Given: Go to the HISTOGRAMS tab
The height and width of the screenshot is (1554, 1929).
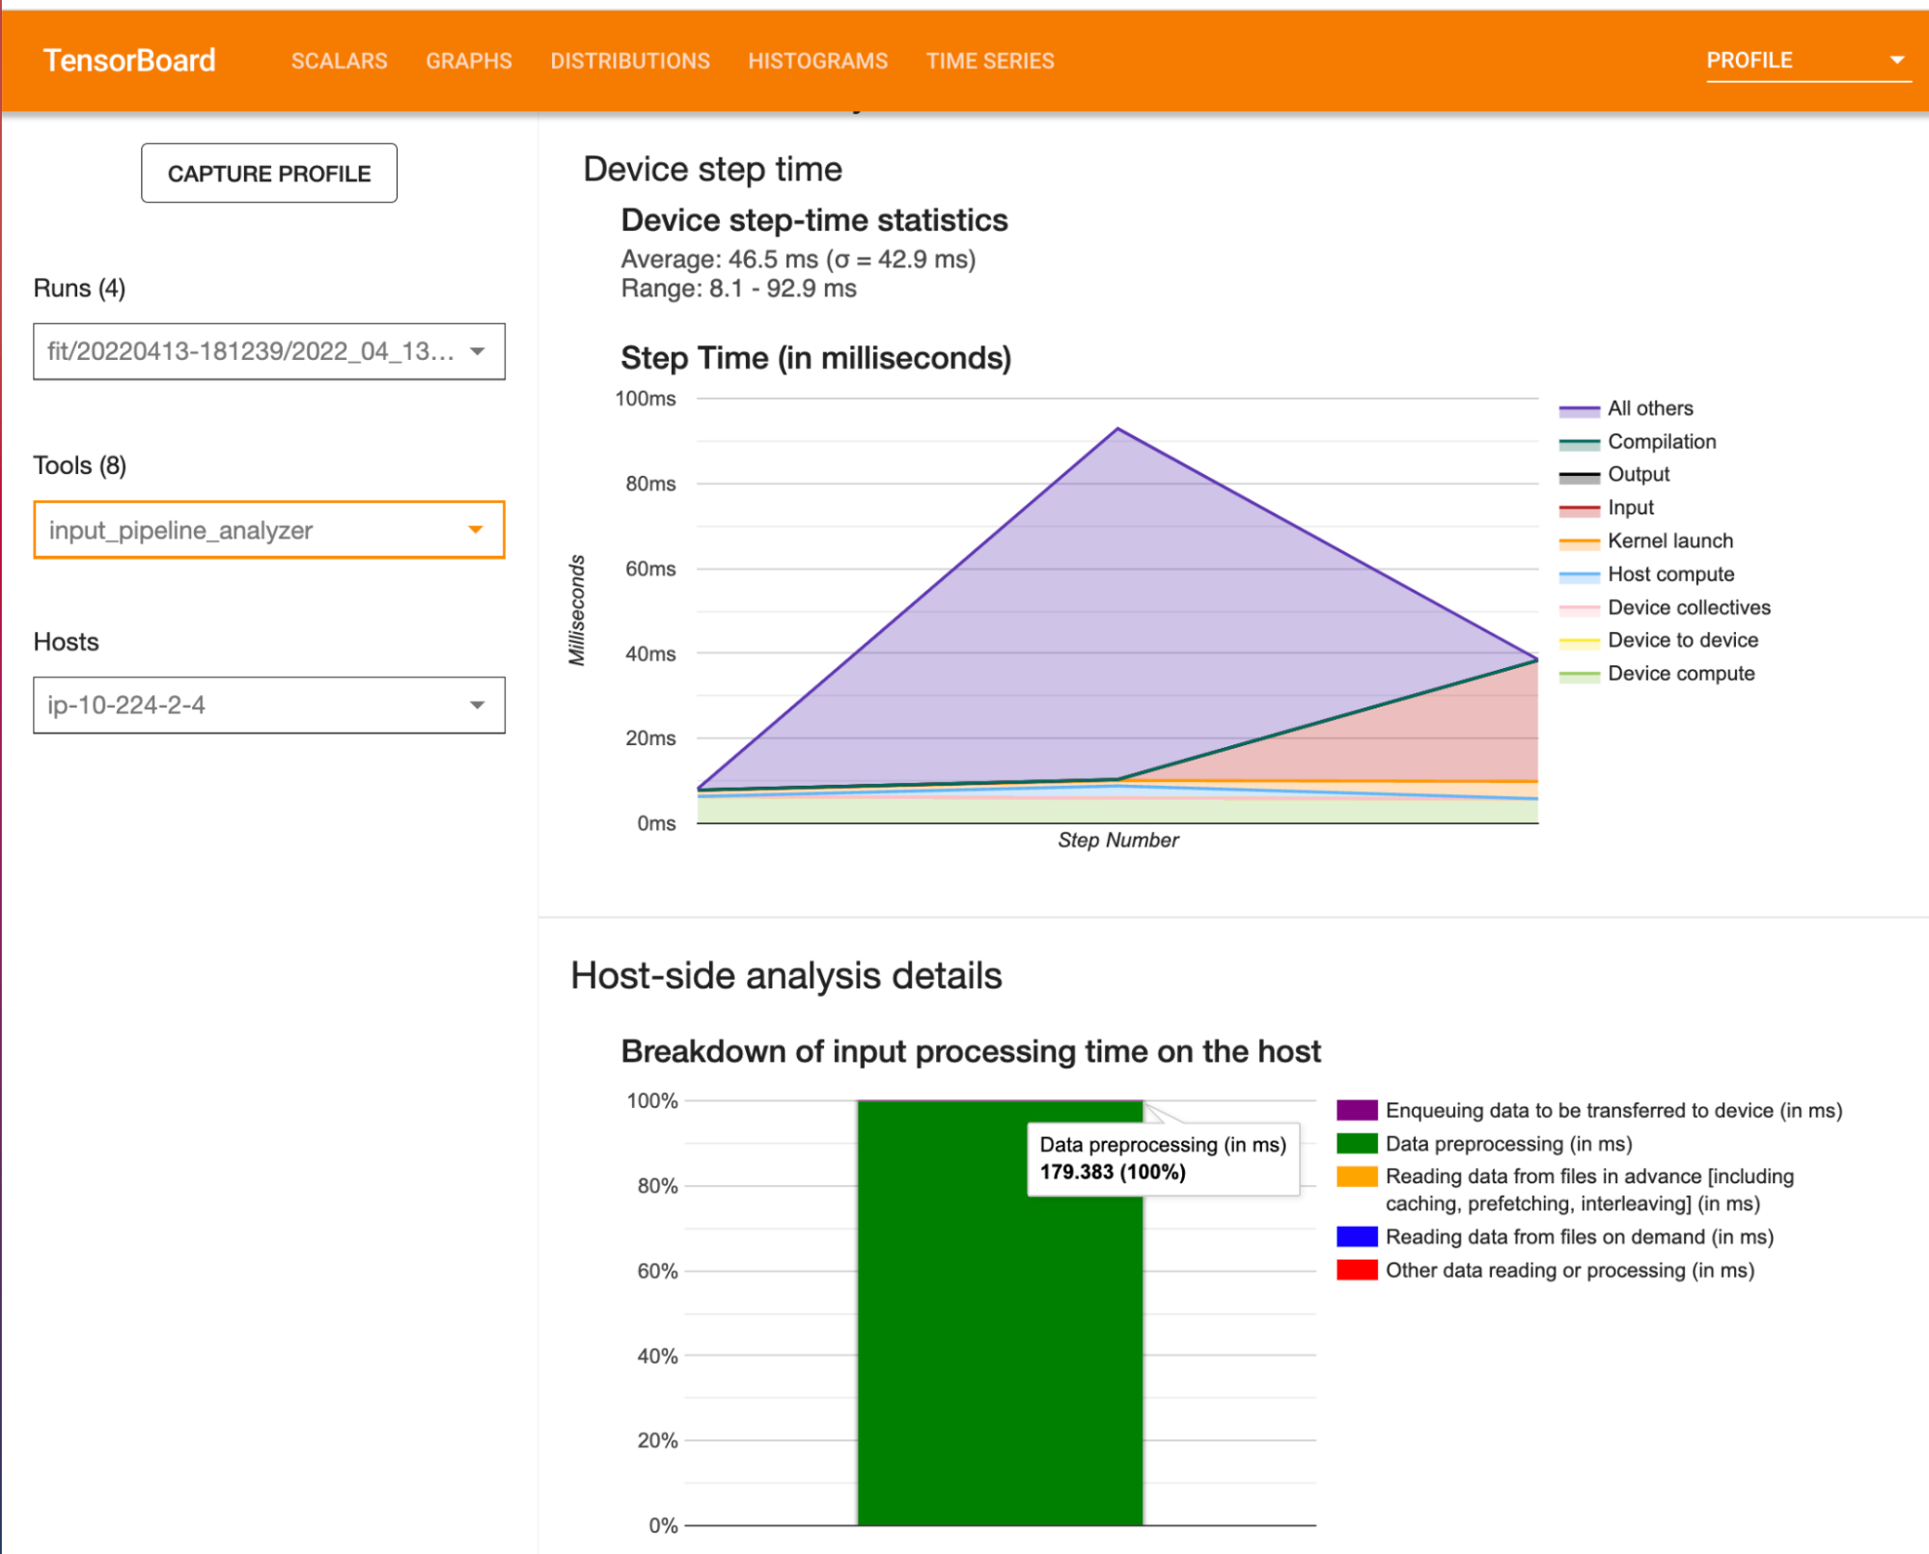Looking at the screenshot, I should 817,61.
